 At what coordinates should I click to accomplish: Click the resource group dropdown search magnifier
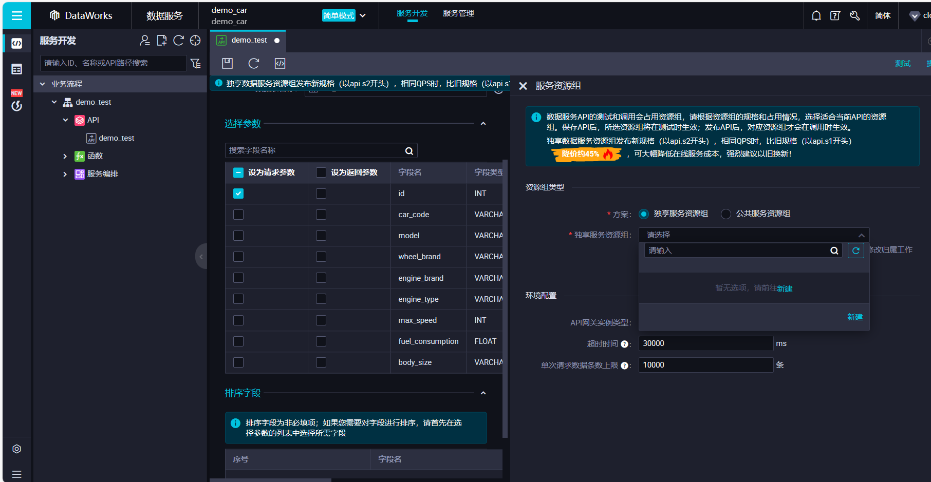click(x=834, y=250)
